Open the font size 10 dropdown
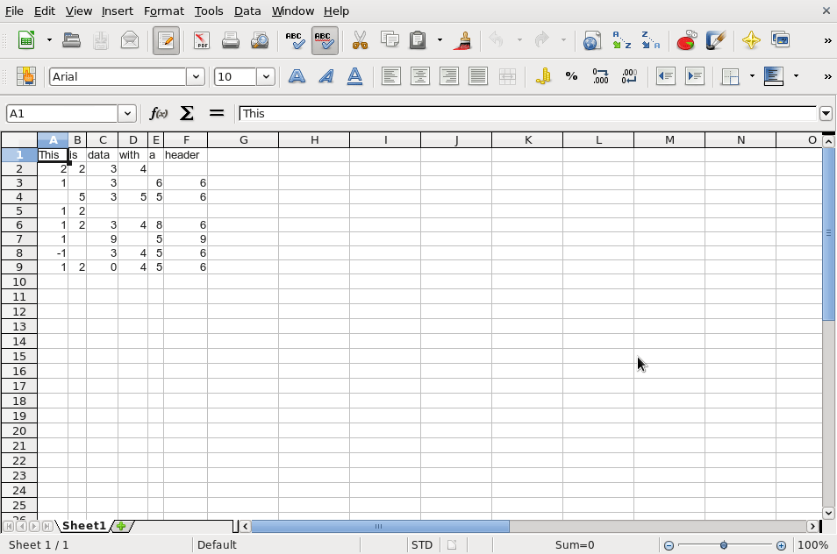837x554 pixels. tap(268, 76)
